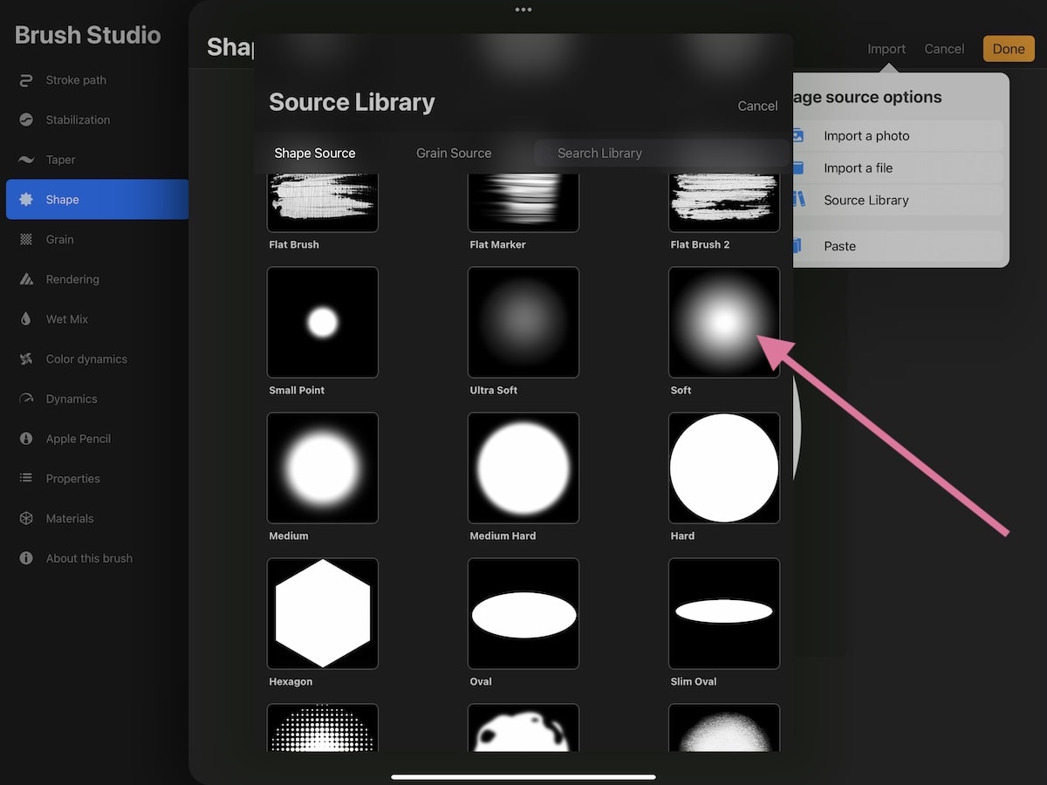Image resolution: width=1047 pixels, height=785 pixels.
Task: Switch to the Shape Source tab
Action: point(315,153)
